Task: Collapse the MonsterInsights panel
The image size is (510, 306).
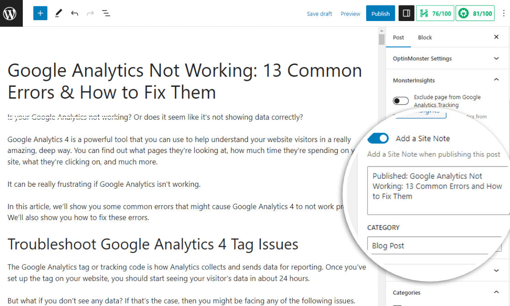Action: [496, 80]
